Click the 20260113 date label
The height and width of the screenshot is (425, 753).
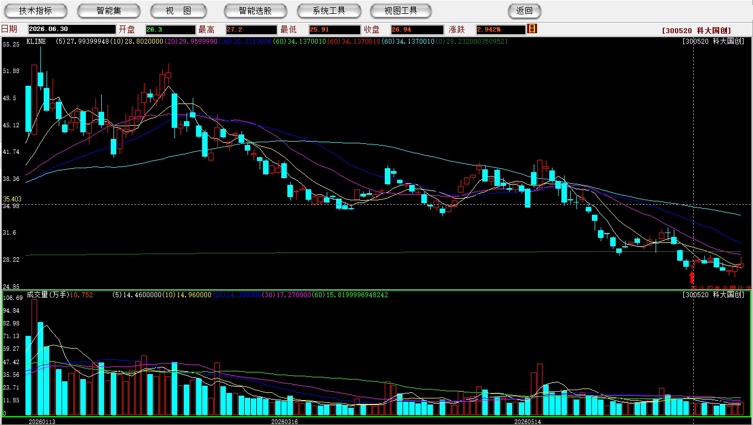point(42,422)
